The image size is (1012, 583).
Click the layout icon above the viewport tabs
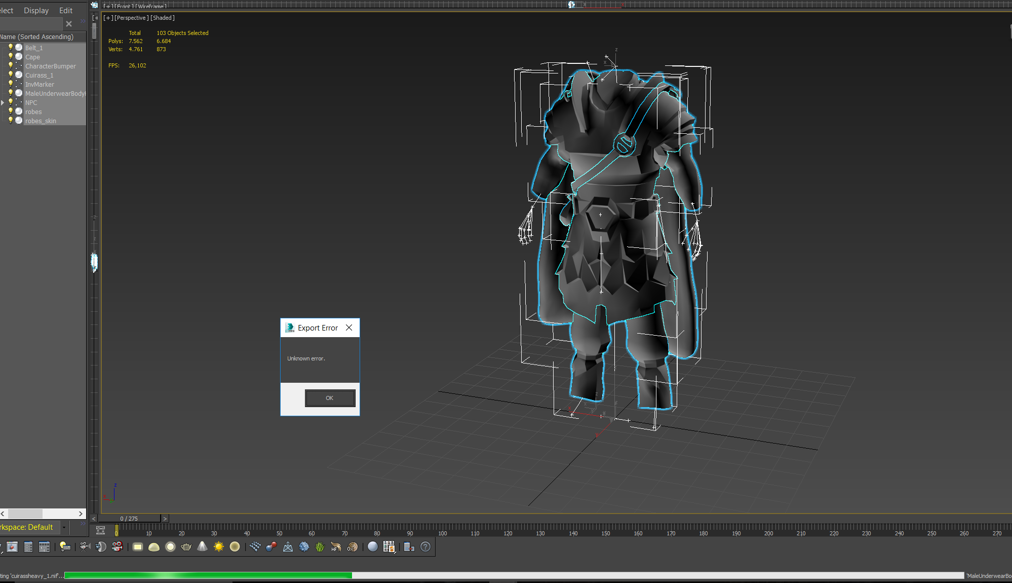click(x=94, y=5)
